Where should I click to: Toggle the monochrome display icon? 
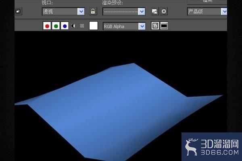point(82,26)
